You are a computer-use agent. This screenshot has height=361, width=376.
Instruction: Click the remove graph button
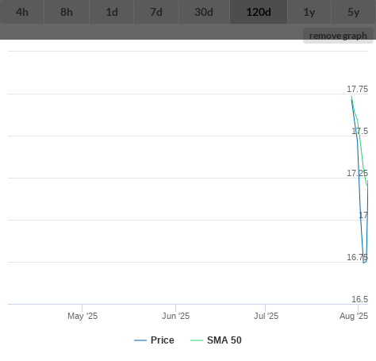pyautogui.click(x=338, y=36)
